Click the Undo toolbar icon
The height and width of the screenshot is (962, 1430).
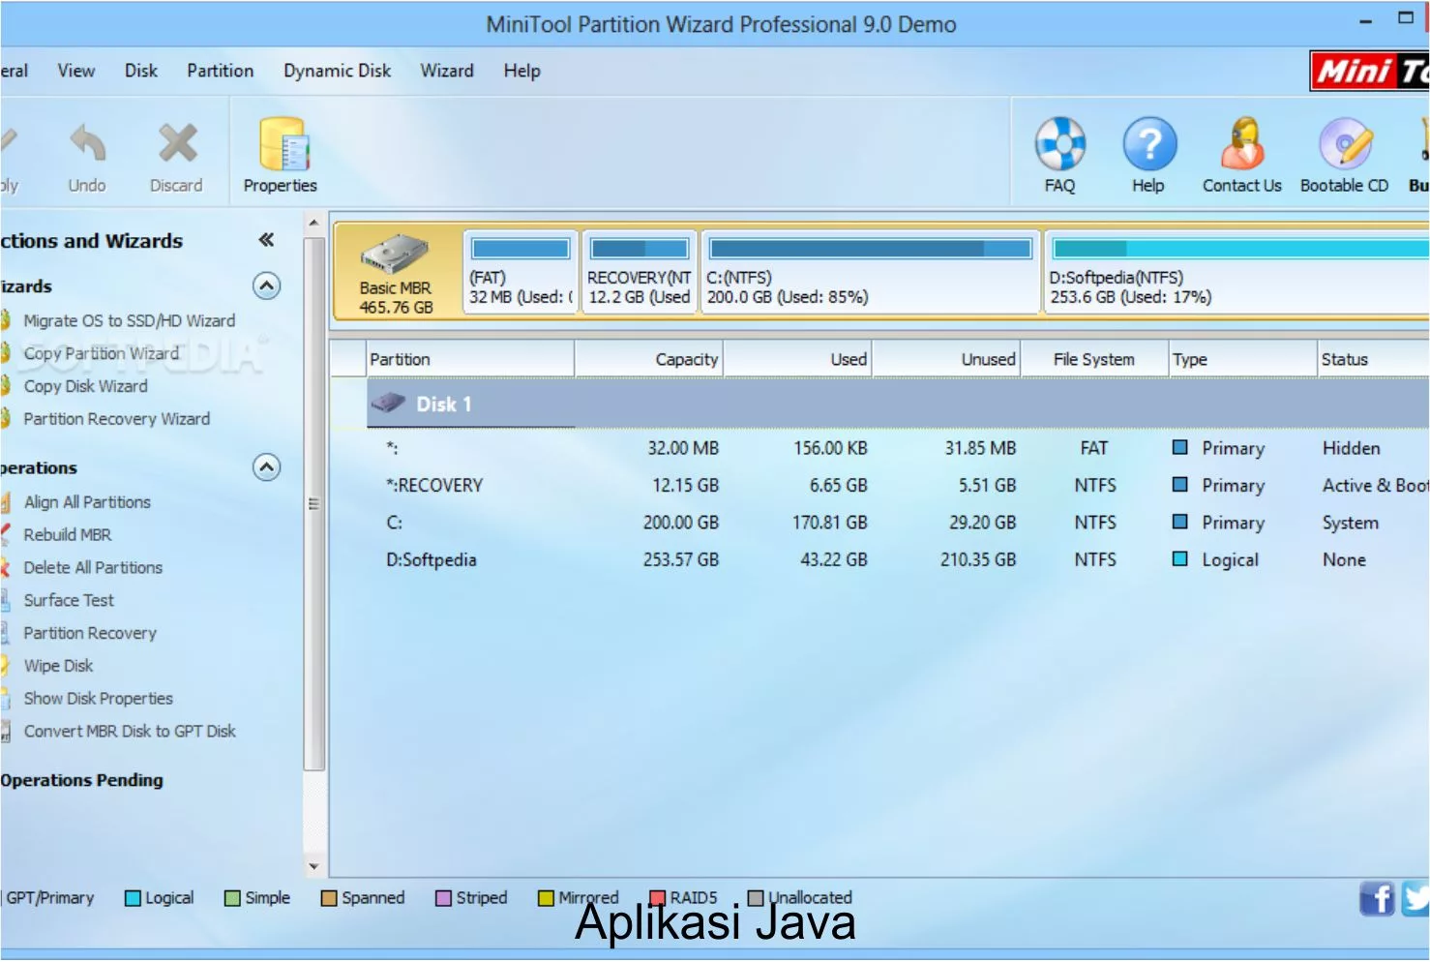pos(87,145)
